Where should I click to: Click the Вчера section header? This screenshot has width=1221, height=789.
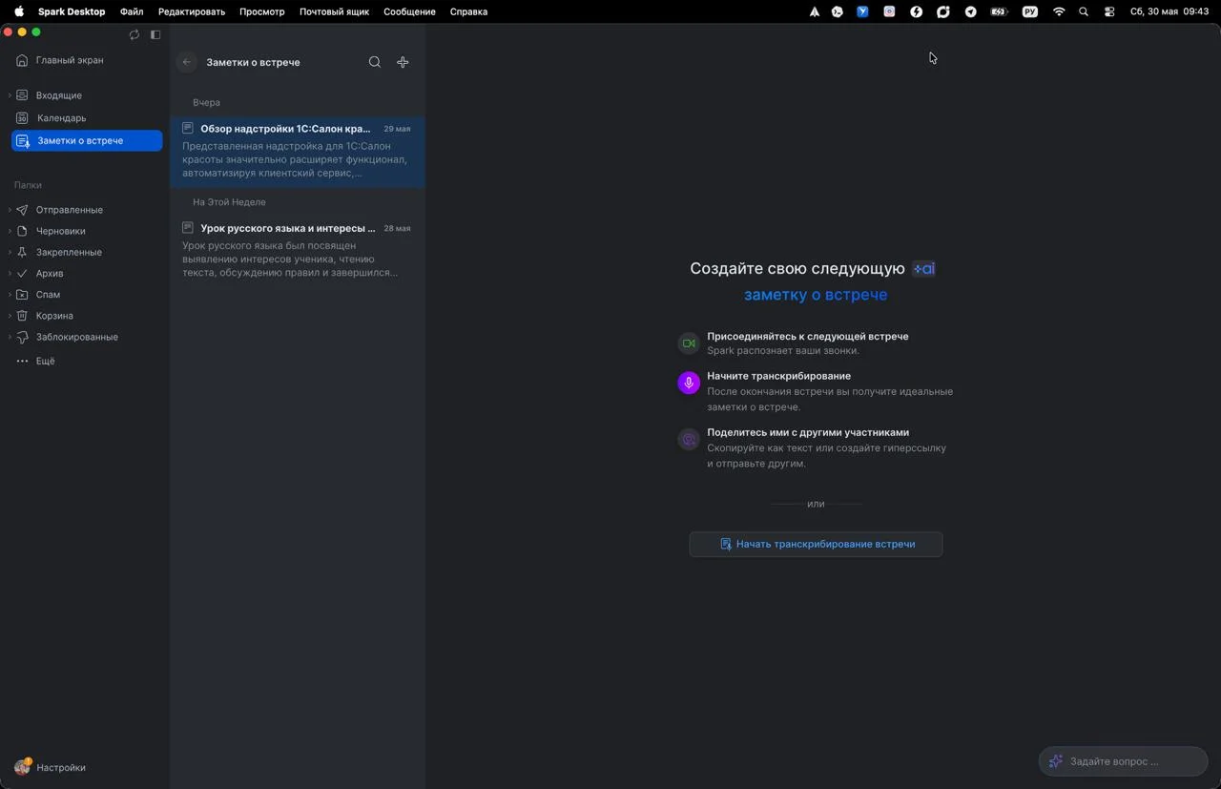(x=206, y=102)
